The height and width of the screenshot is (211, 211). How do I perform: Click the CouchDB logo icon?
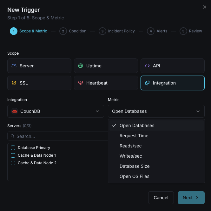click(x=15, y=111)
